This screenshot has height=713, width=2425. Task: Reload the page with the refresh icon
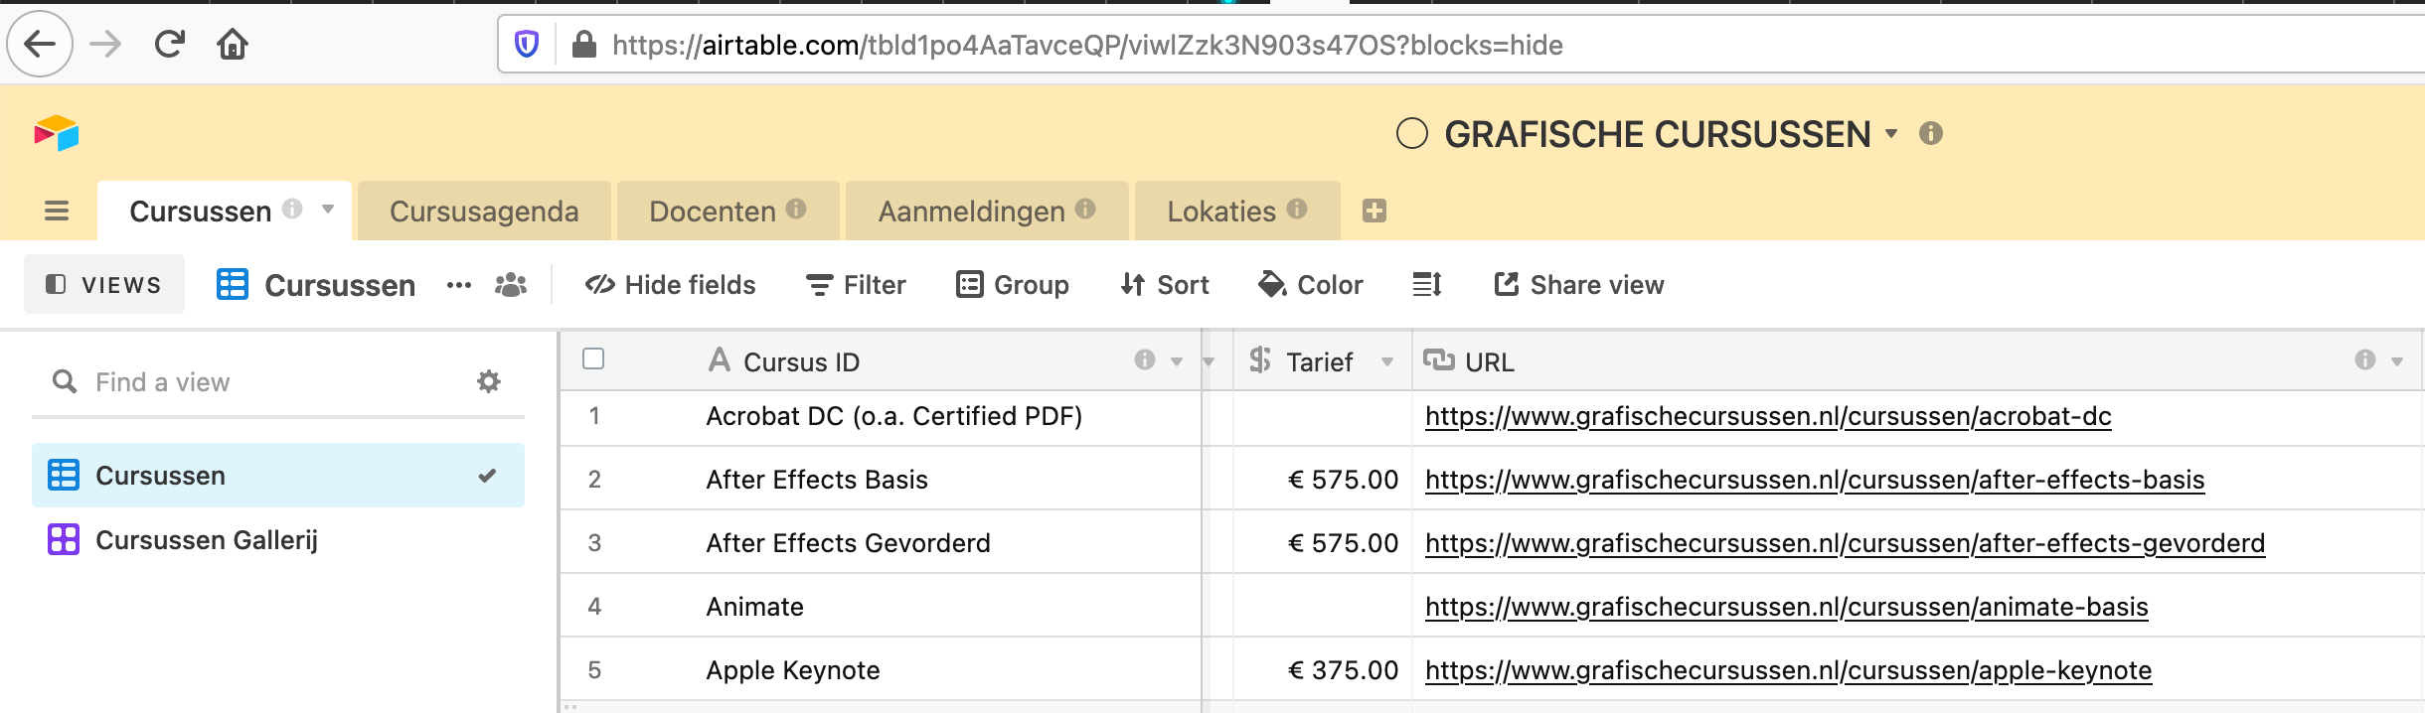point(170,44)
